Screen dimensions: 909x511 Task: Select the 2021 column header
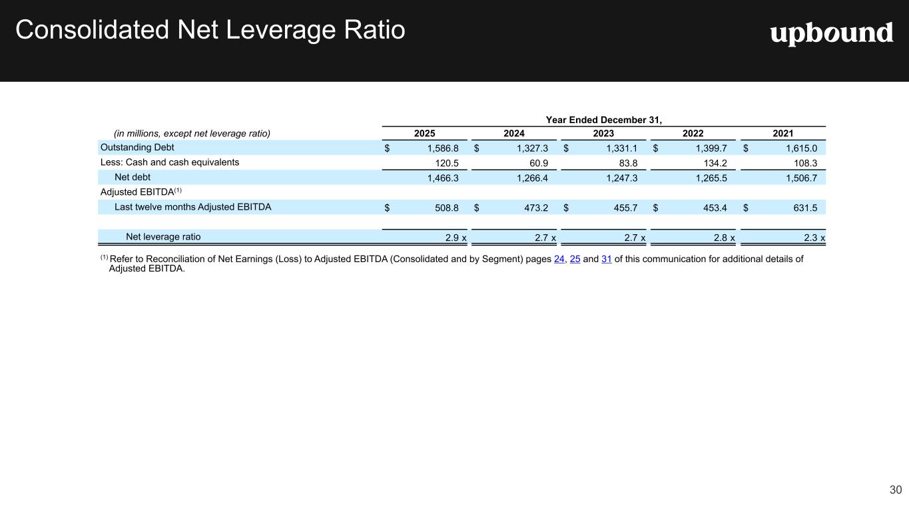pos(782,133)
